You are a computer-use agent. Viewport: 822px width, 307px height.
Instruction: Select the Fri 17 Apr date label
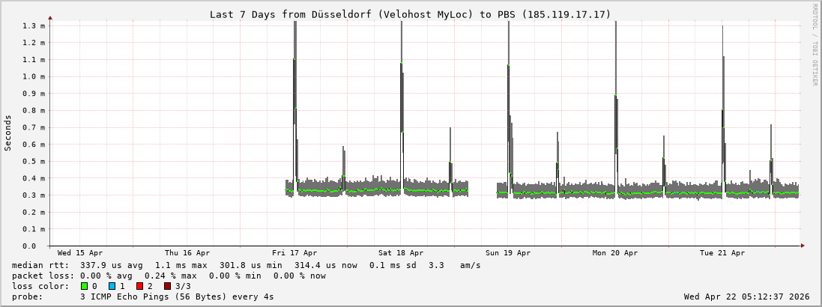pos(294,253)
